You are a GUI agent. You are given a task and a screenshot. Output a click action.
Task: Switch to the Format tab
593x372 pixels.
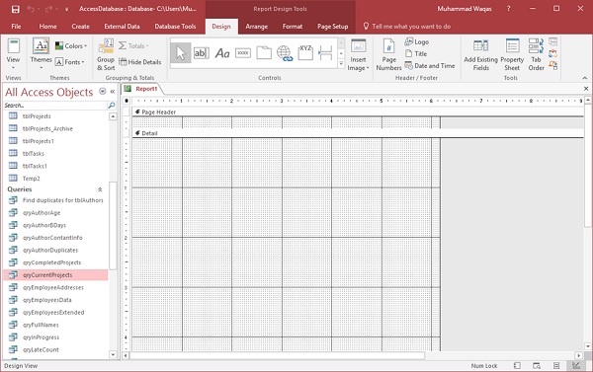tap(293, 27)
